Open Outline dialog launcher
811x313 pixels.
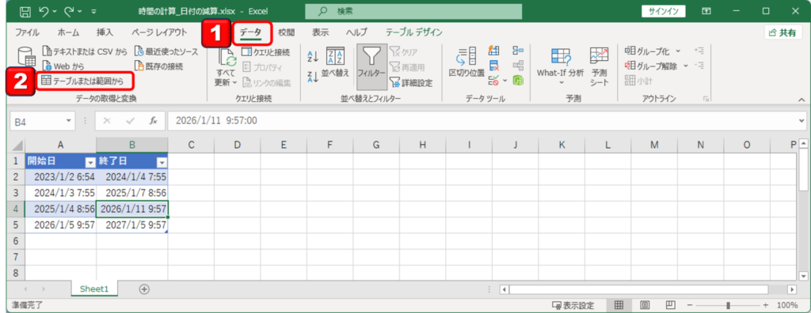pos(705,98)
